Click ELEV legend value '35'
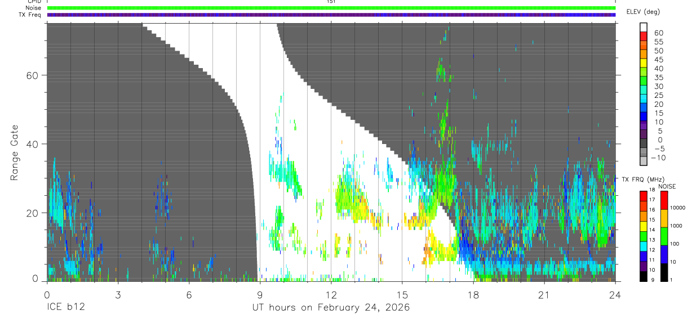 pos(658,77)
